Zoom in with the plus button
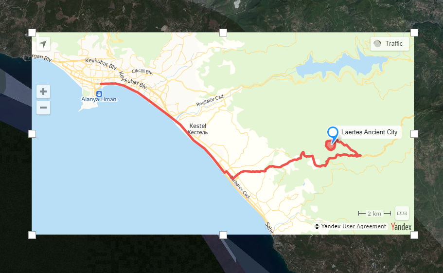Viewport: 443px width, 273px height. (x=43, y=91)
